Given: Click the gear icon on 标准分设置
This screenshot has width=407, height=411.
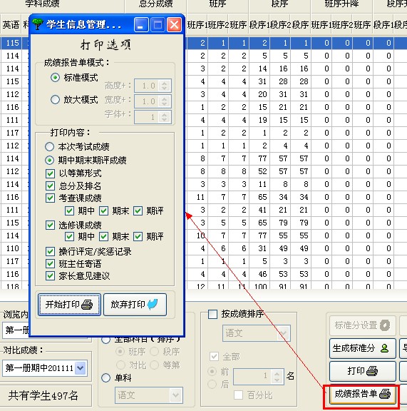Looking at the screenshot, I should coord(385,325).
